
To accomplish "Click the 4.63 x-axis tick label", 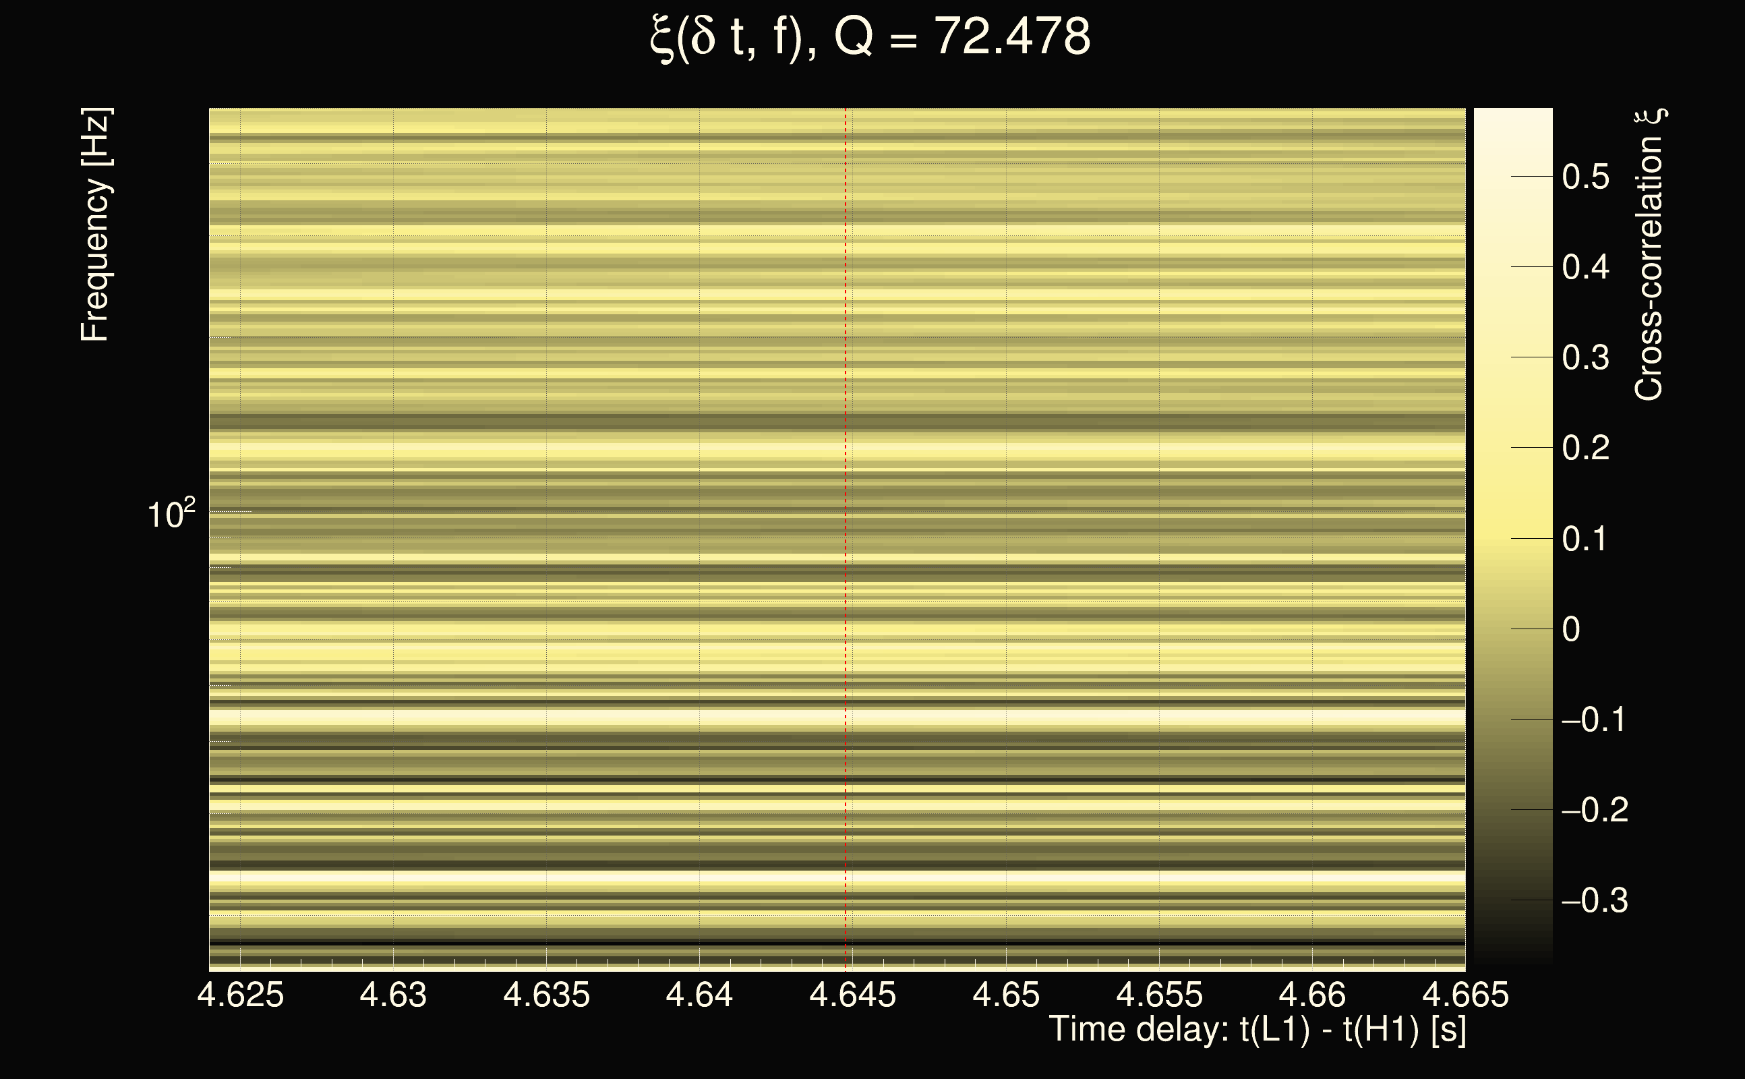I will pyautogui.click(x=393, y=995).
